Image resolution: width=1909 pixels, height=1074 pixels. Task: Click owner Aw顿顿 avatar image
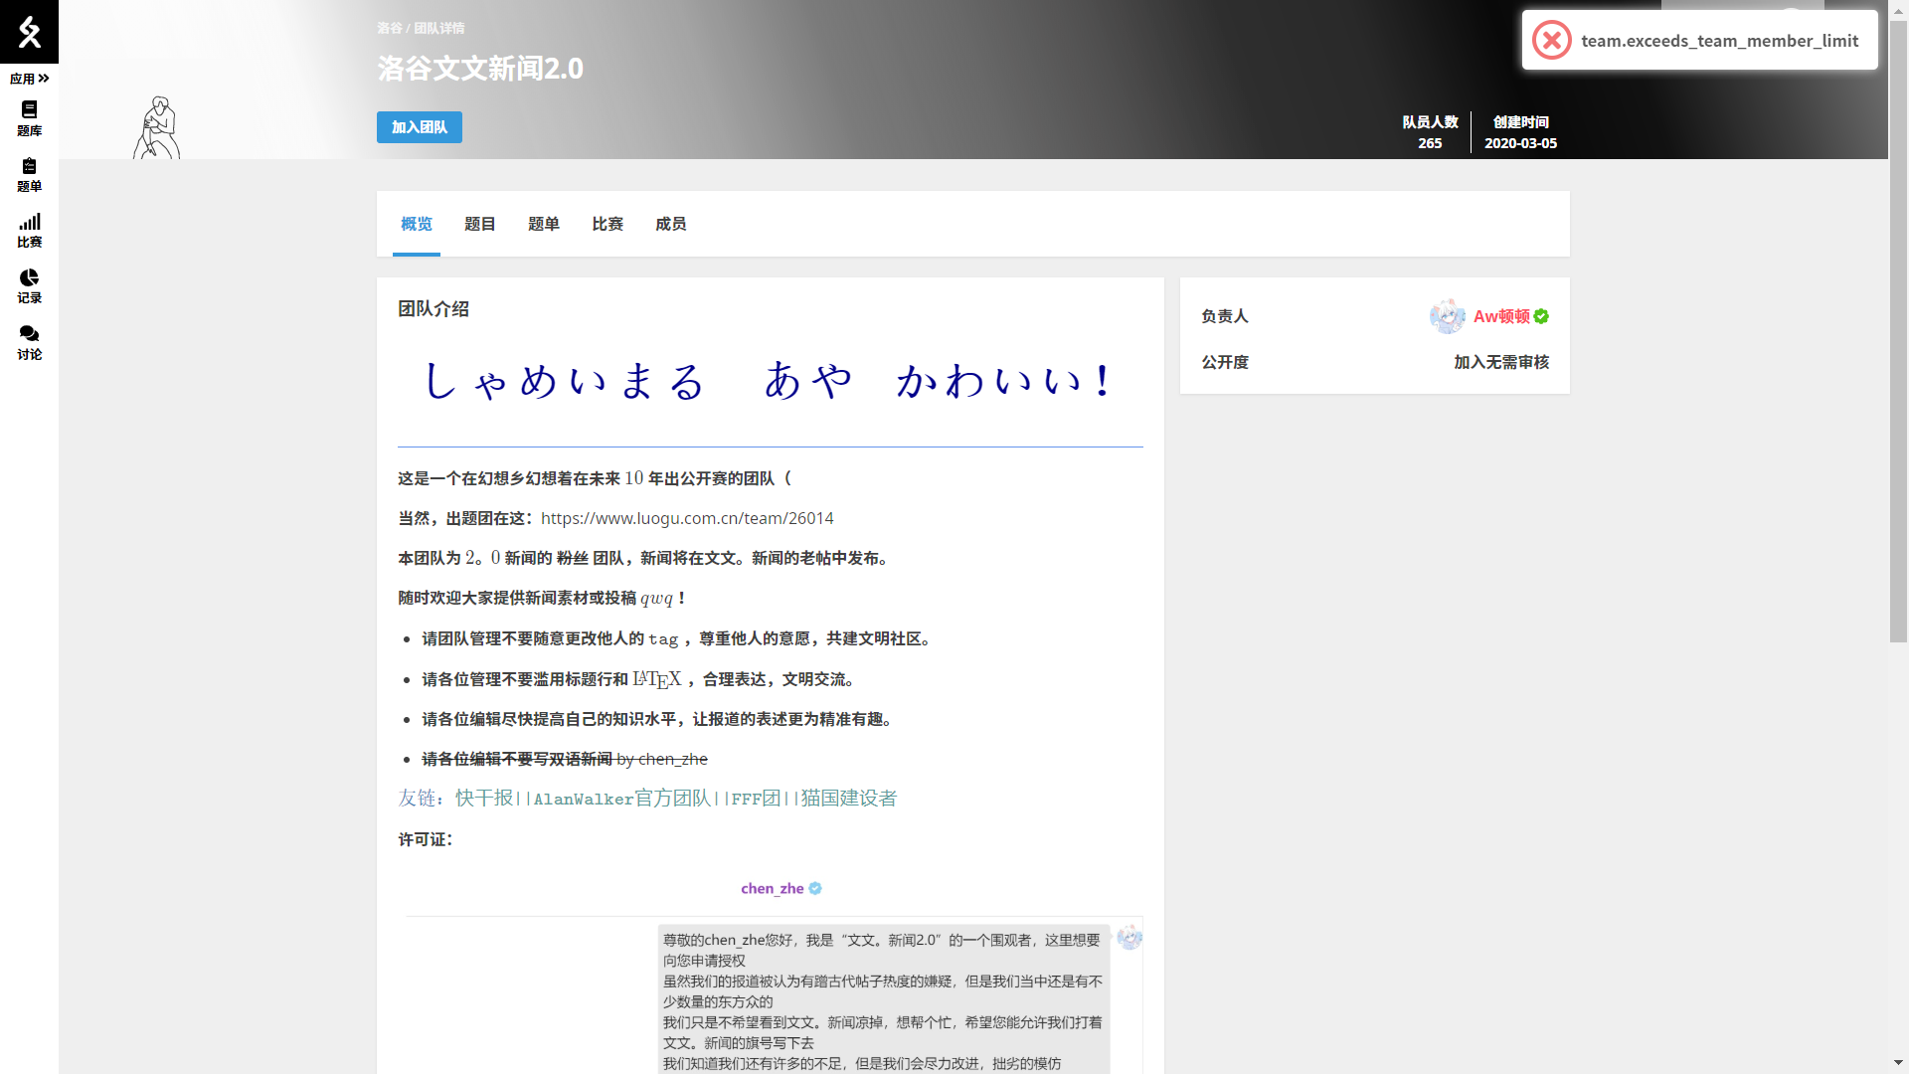(x=1447, y=316)
